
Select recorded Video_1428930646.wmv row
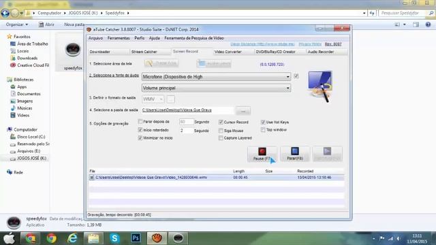point(217,178)
